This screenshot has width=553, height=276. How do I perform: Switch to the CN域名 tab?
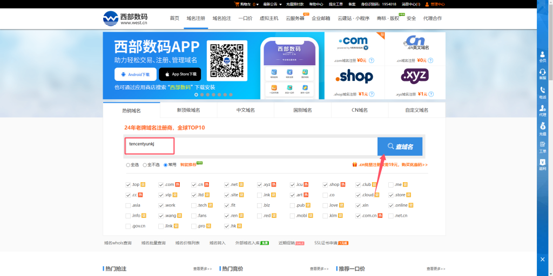360,110
